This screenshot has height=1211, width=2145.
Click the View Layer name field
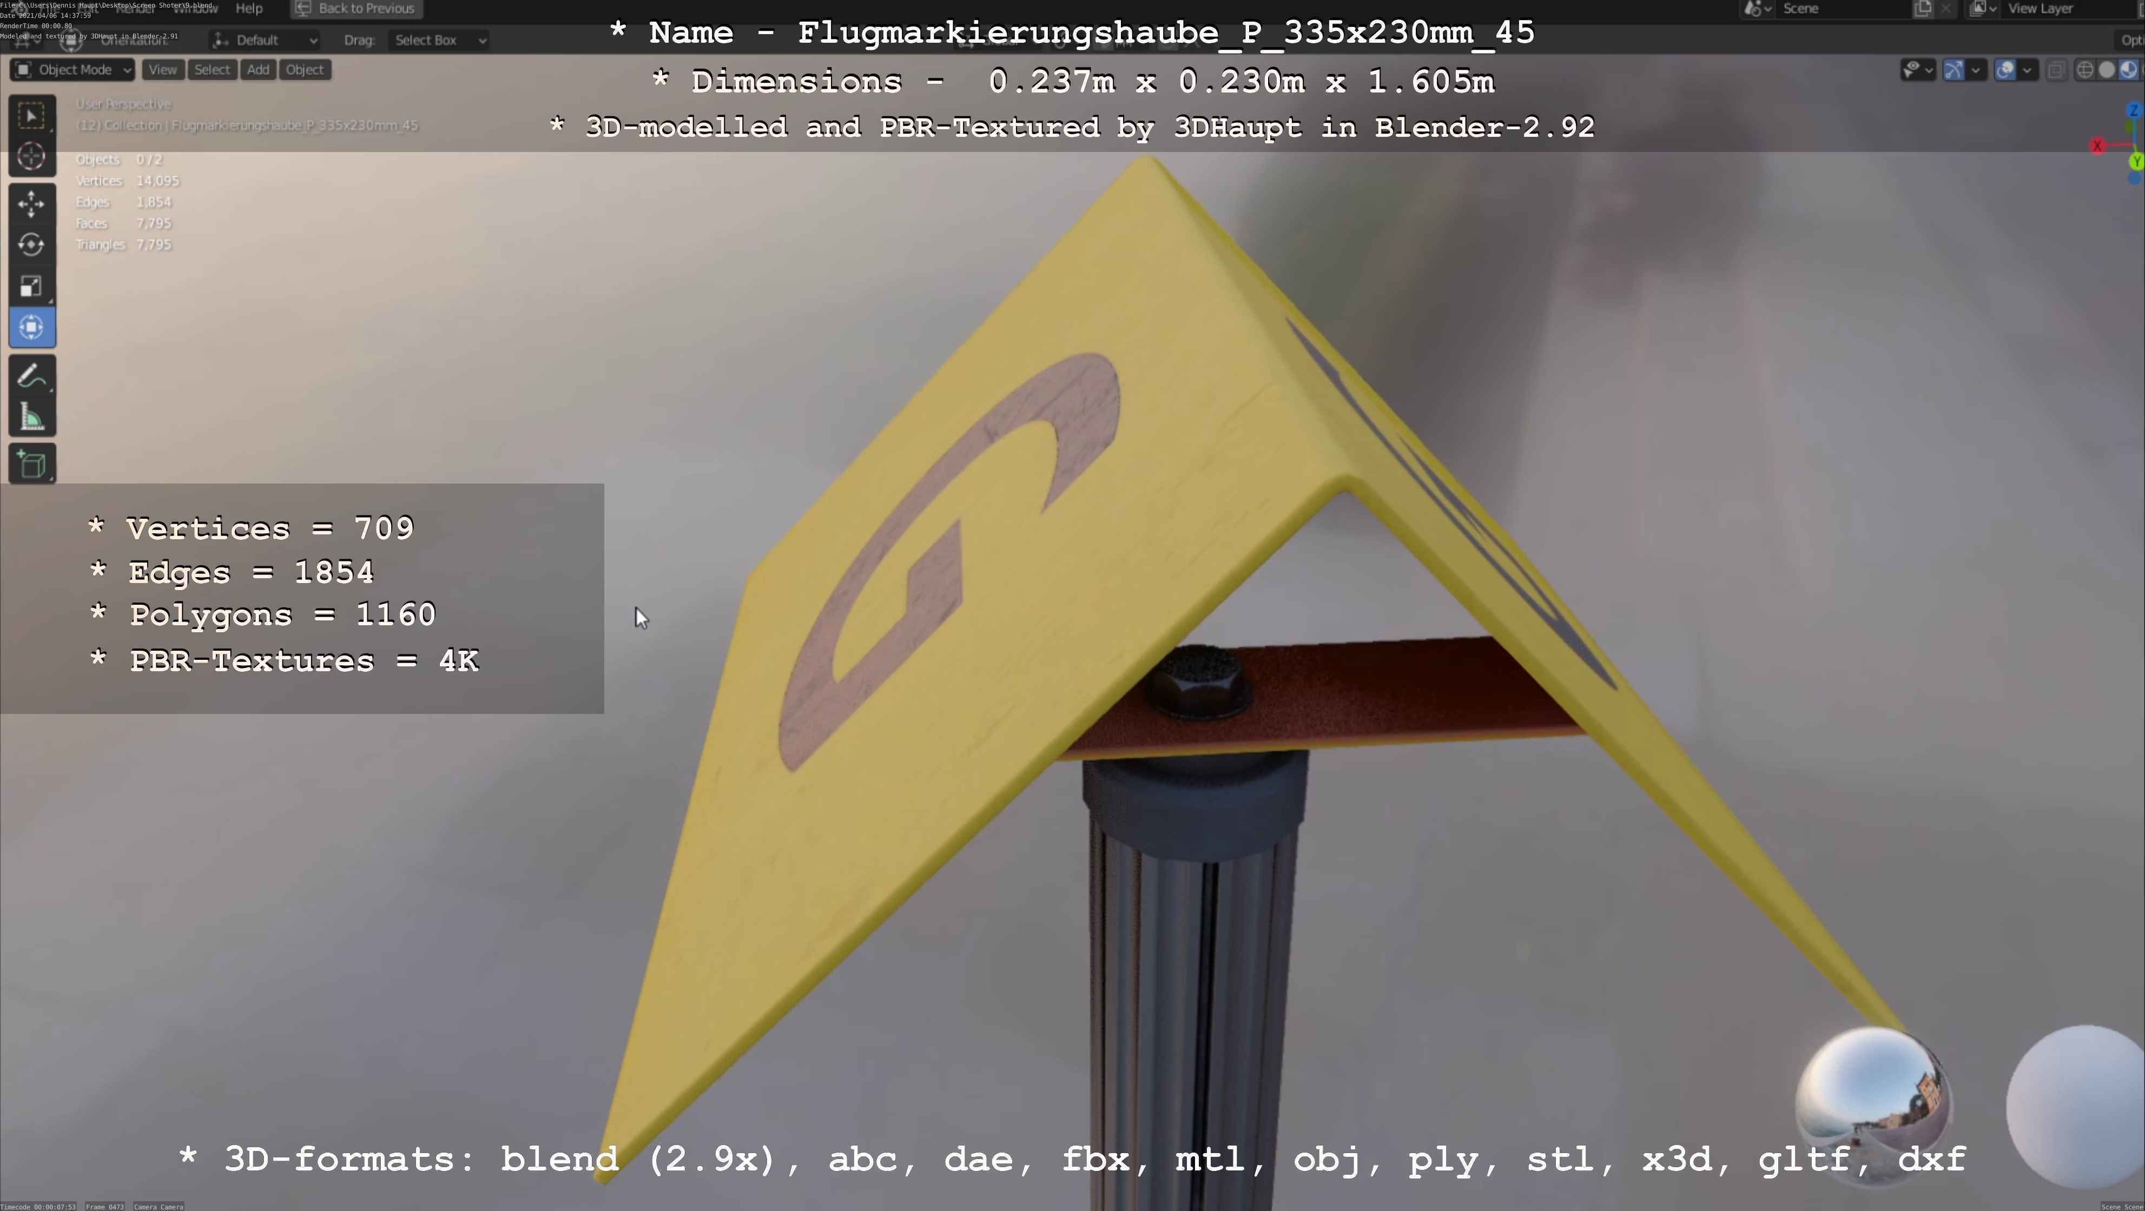pos(2069,8)
